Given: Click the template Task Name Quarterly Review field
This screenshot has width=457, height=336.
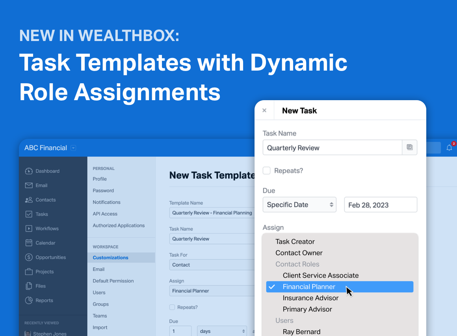Looking at the screenshot, I should (x=212, y=239).
